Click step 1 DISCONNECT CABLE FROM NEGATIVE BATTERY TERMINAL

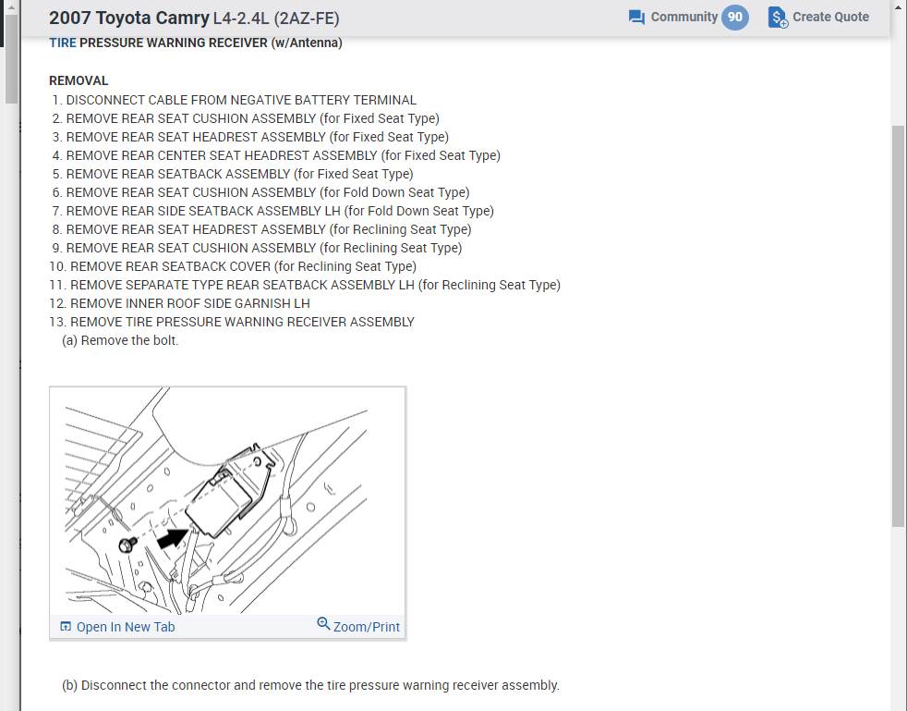tap(234, 100)
